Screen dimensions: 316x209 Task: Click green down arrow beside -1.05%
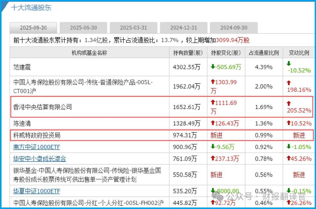[x=289, y=147]
